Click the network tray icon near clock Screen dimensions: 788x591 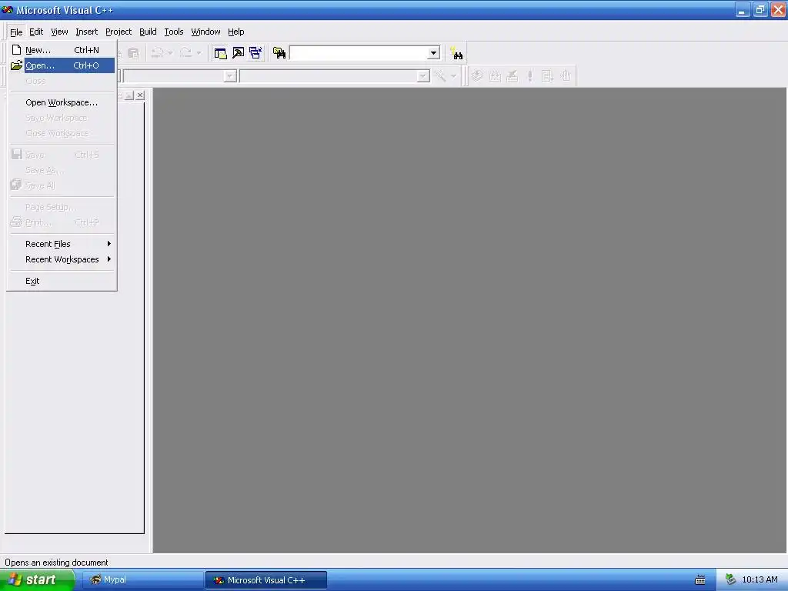tap(731, 579)
